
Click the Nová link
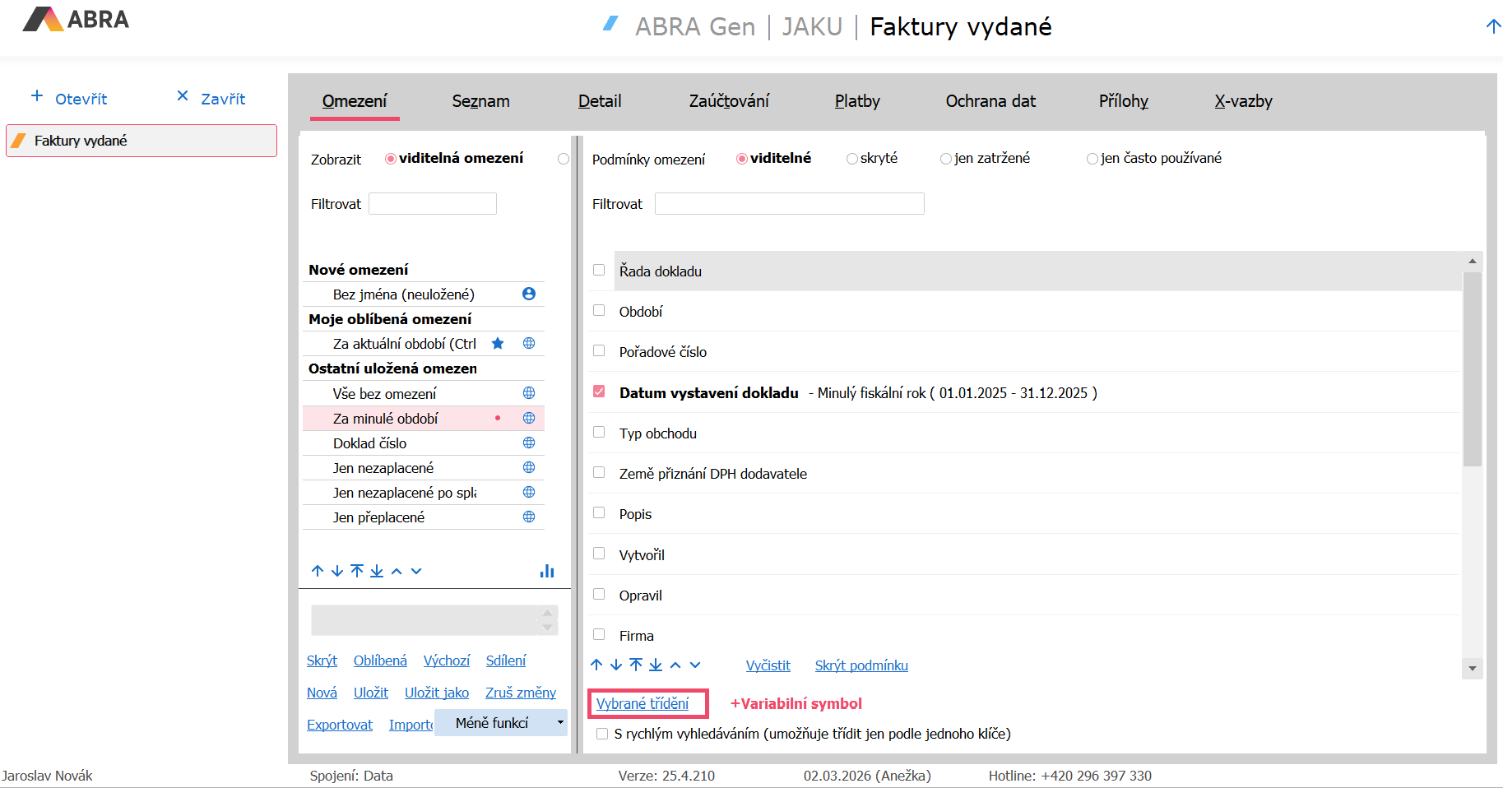tap(322, 693)
